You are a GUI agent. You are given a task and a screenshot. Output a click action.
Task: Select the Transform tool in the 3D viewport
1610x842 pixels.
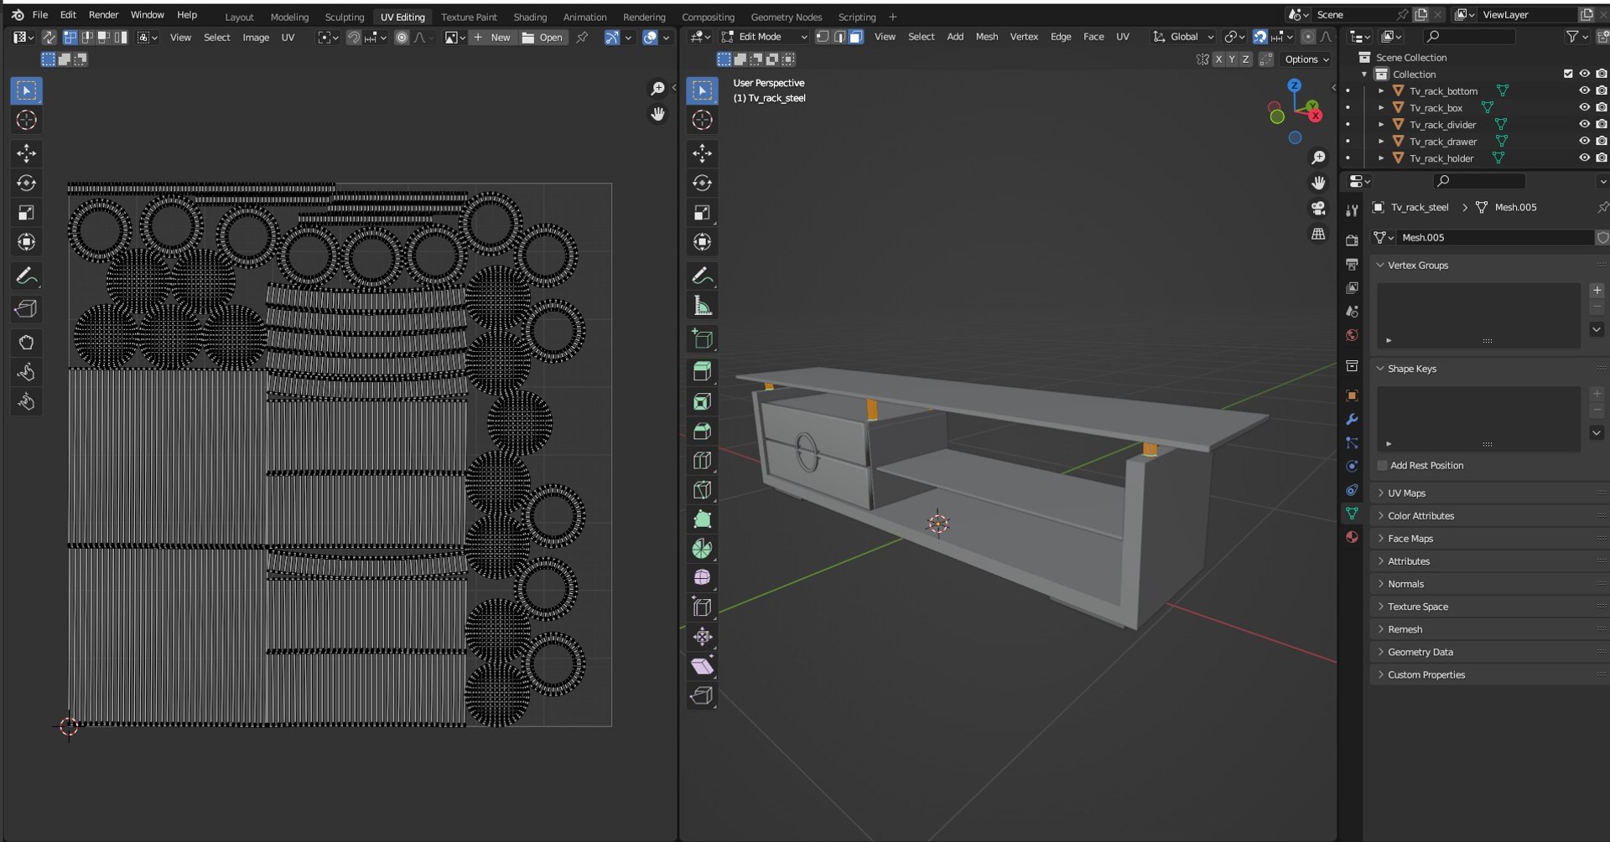pyautogui.click(x=702, y=242)
